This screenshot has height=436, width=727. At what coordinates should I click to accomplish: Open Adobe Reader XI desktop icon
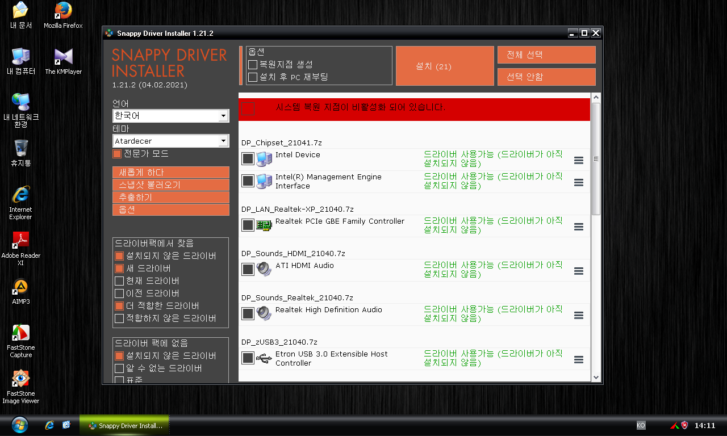click(21, 248)
